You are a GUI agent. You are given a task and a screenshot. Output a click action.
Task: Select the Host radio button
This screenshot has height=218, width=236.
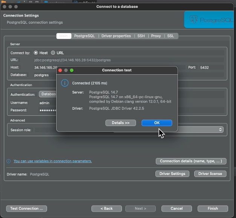[36, 53]
